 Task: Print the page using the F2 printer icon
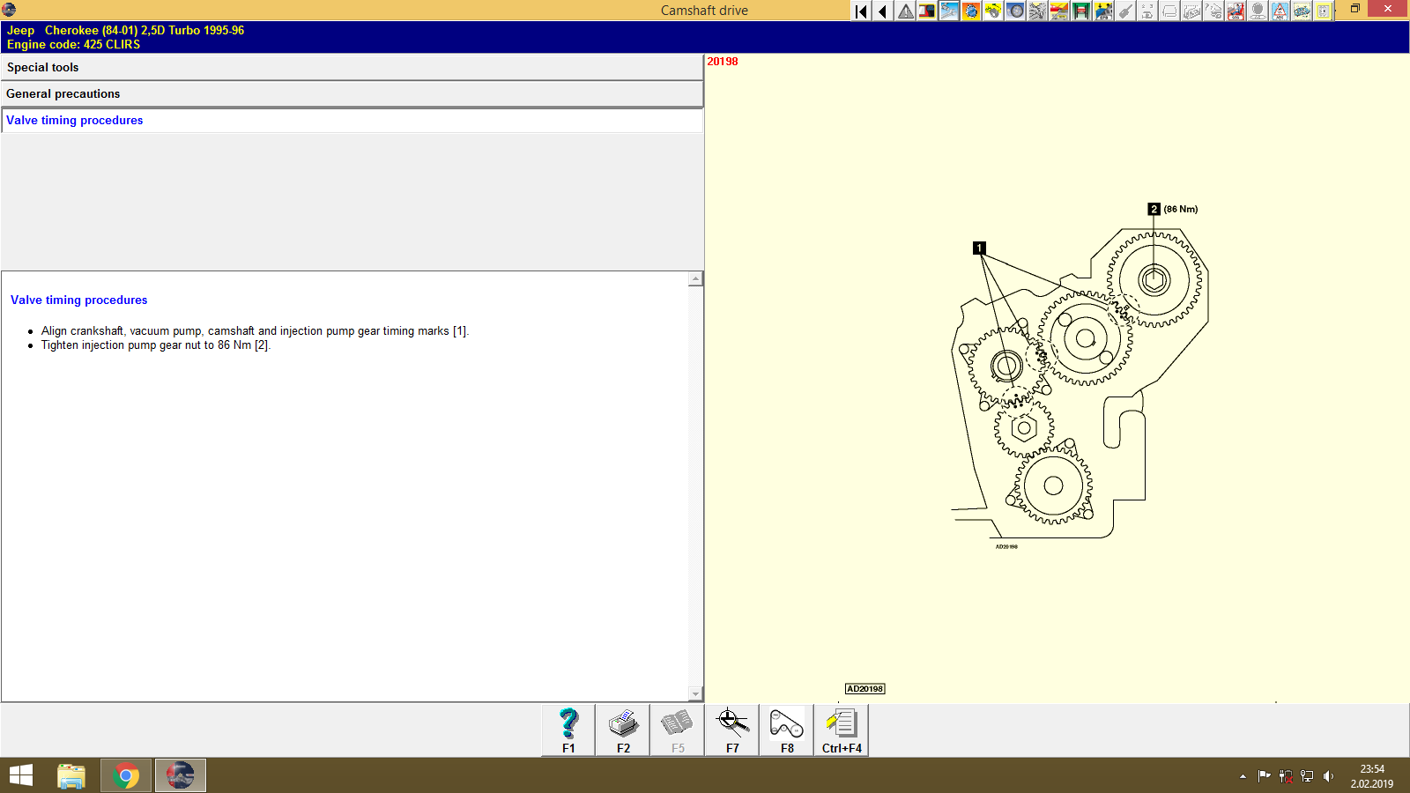[623, 730]
